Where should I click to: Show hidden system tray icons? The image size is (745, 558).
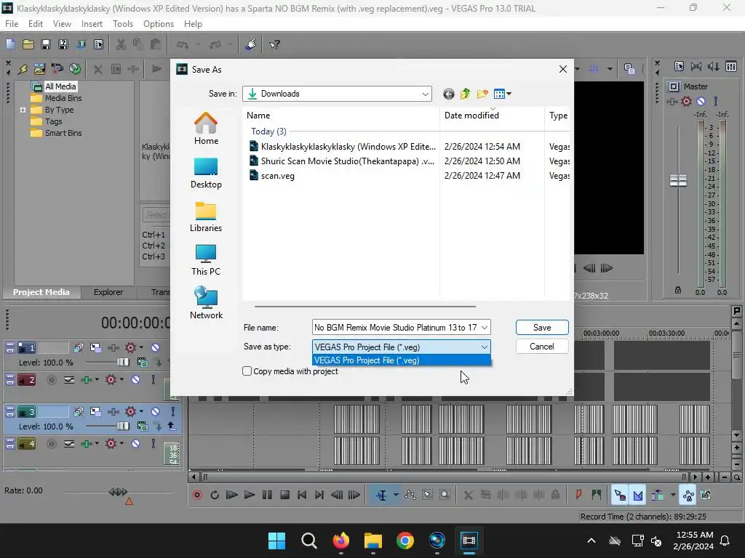(591, 541)
